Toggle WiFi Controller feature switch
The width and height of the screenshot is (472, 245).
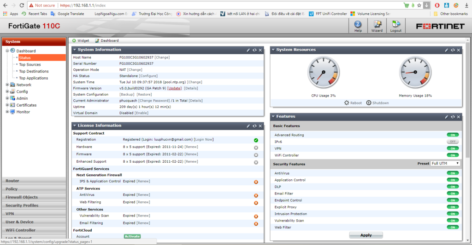pyautogui.click(x=453, y=155)
